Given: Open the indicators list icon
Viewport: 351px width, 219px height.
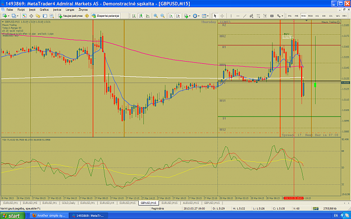Looking at the screenshot, I should click(x=186, y=16).
